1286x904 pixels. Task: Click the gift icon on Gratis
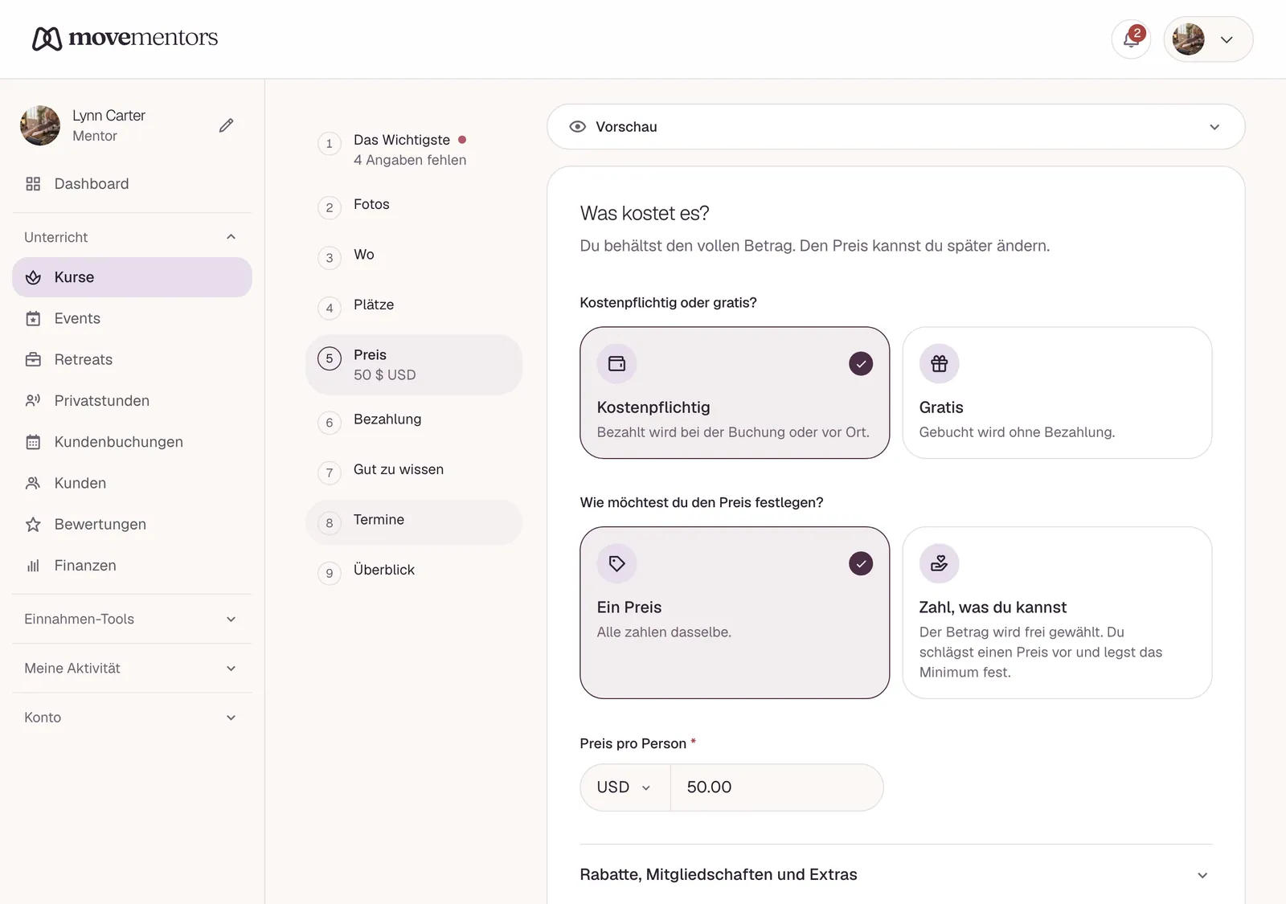[940, 364]
